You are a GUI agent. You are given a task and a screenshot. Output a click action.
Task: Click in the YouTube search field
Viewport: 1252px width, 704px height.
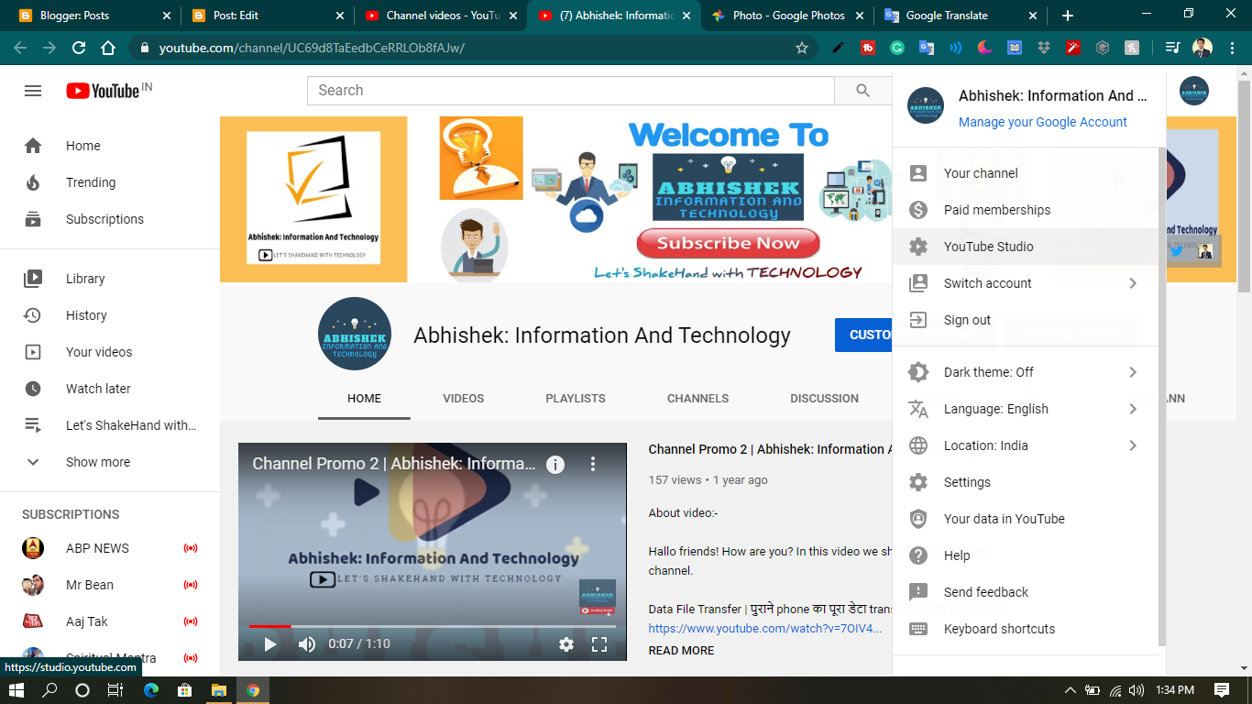tap(571, 90)
